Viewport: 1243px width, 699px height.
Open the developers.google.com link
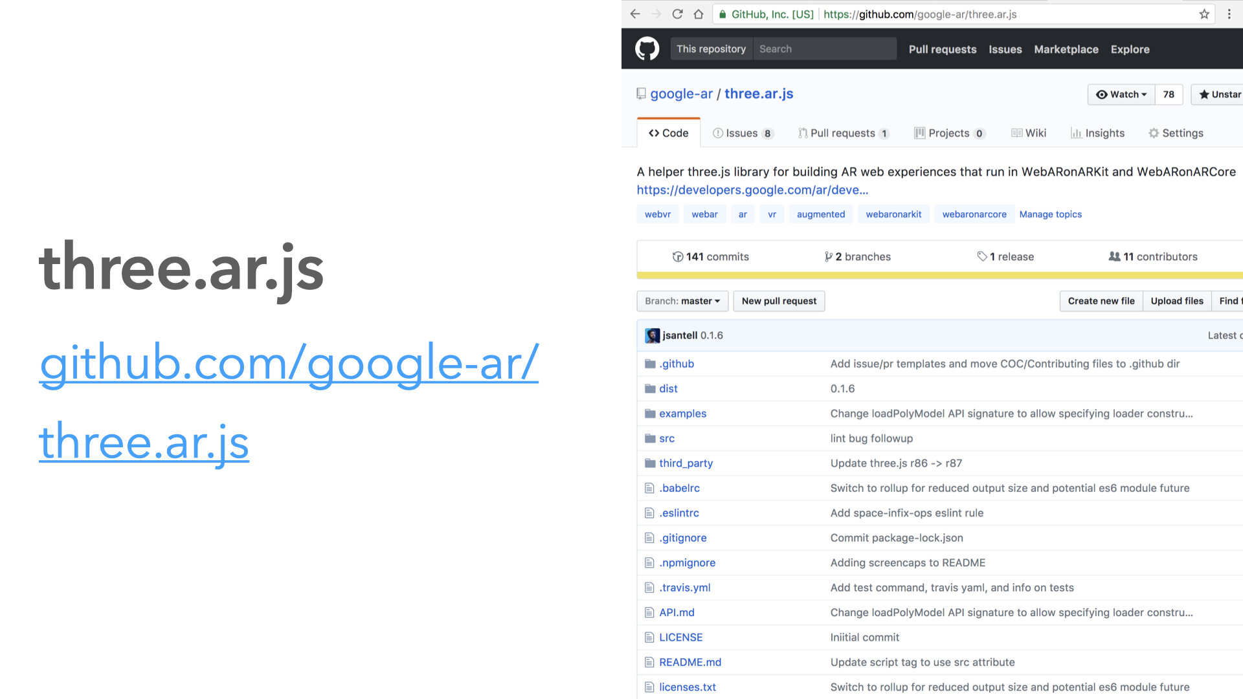tap(752, 190)
